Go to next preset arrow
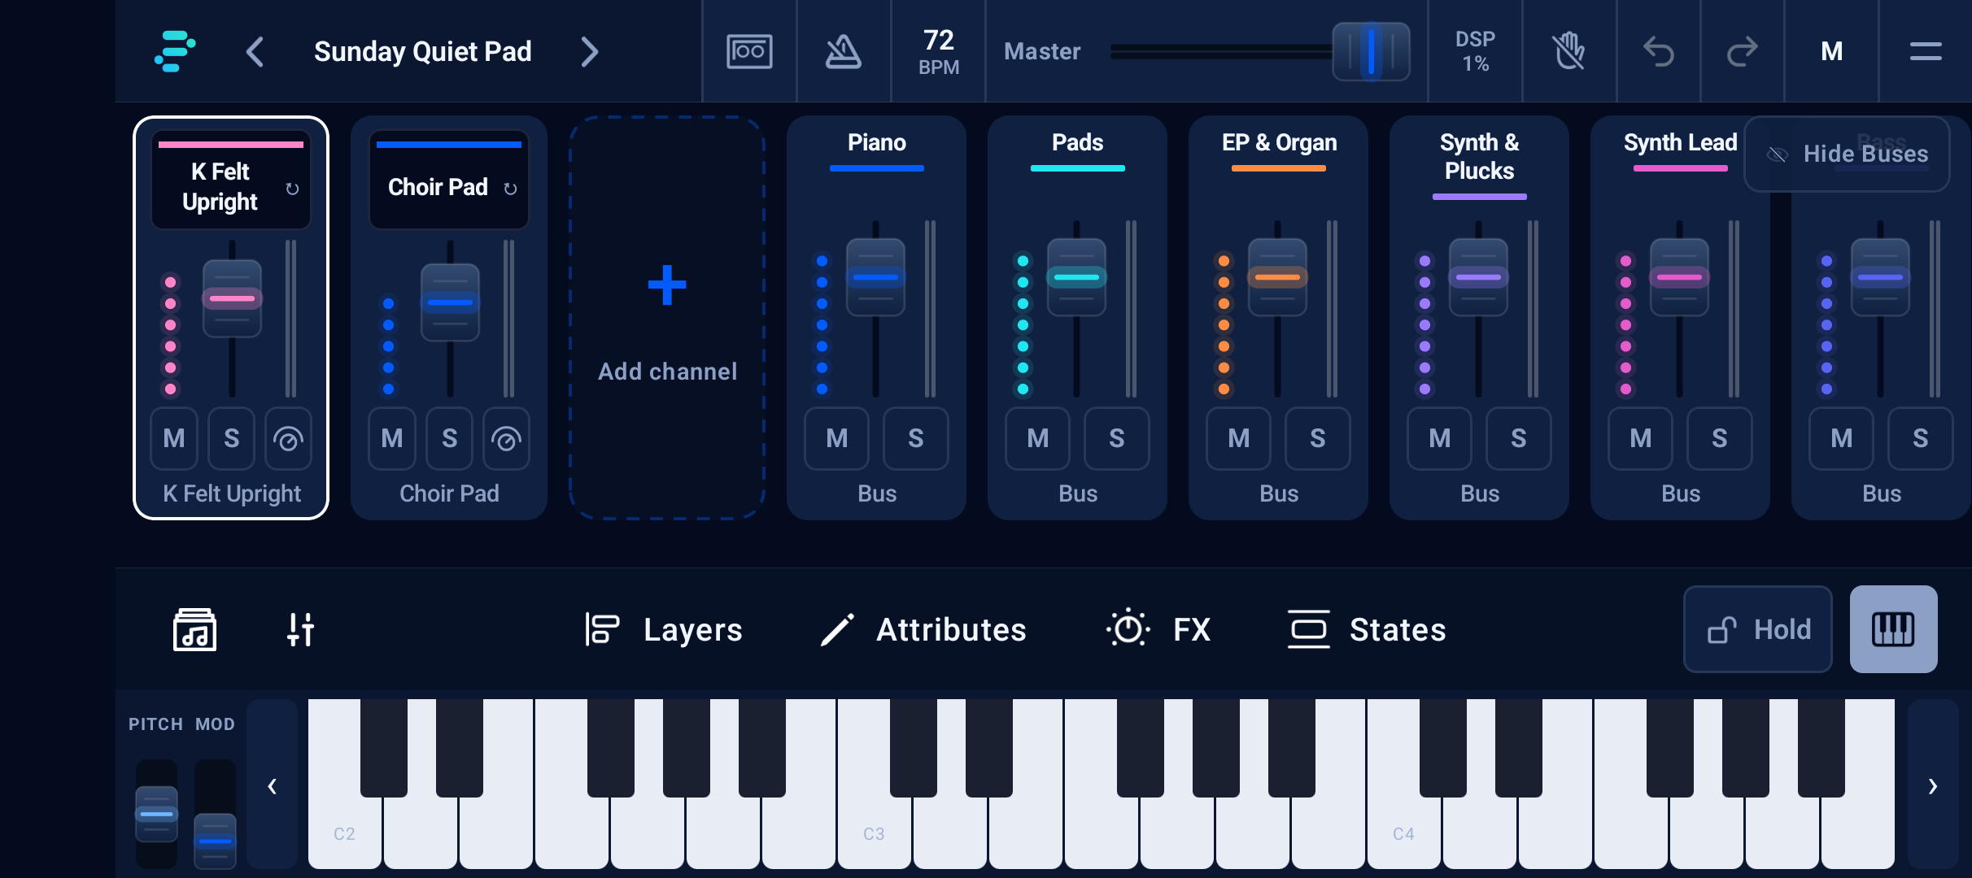 590,52
